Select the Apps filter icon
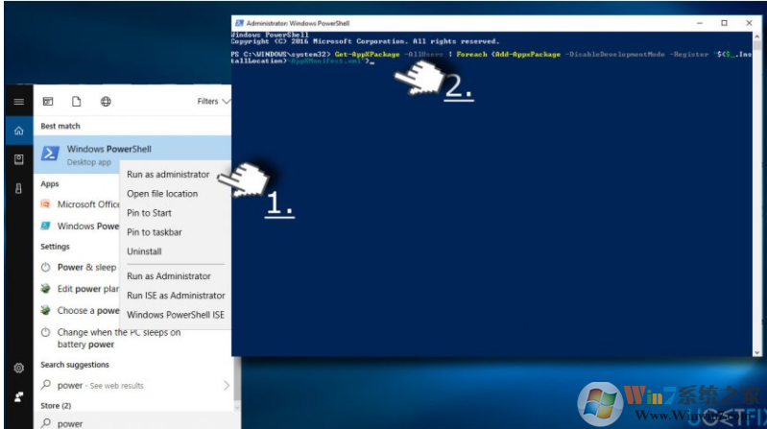 47,102
